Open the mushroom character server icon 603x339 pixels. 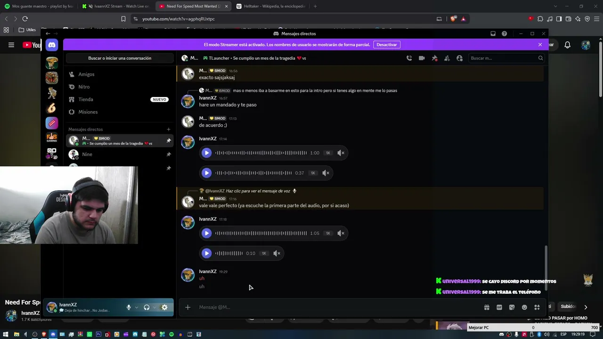(52, 63)
